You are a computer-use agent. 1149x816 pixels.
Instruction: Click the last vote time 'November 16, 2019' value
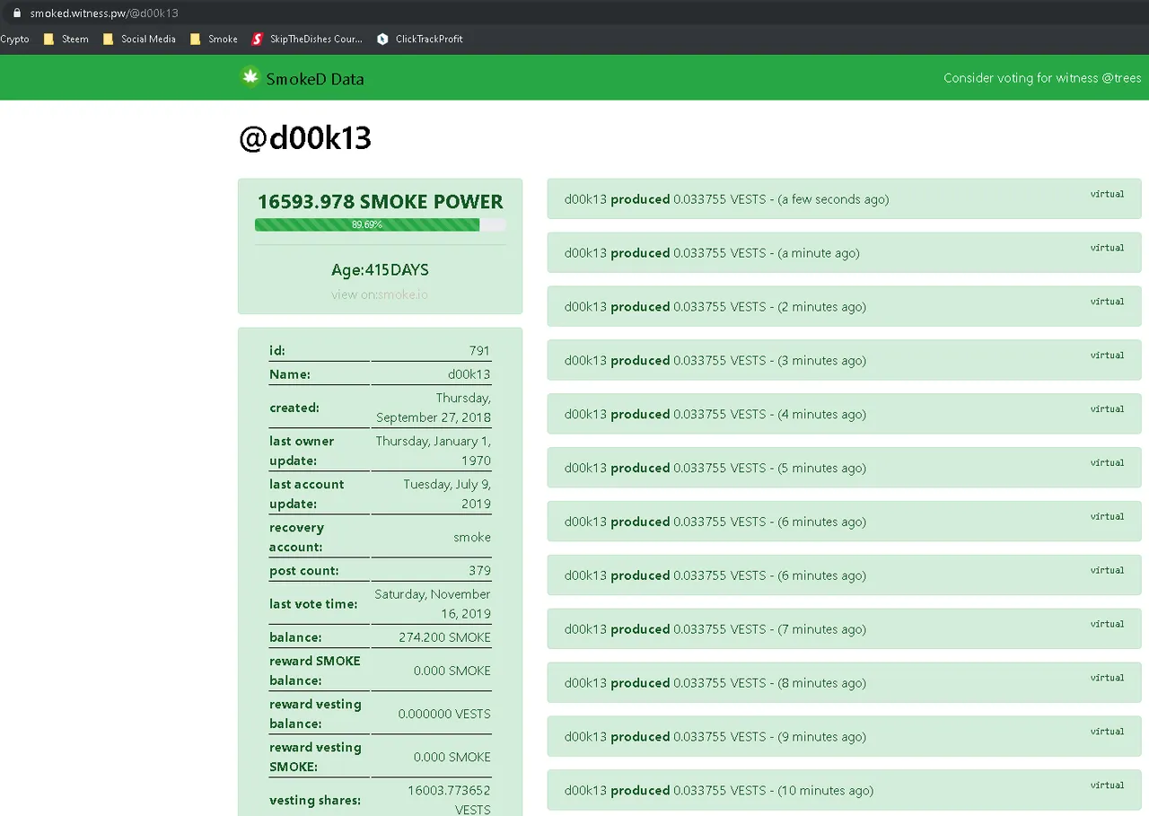(433, 604)
